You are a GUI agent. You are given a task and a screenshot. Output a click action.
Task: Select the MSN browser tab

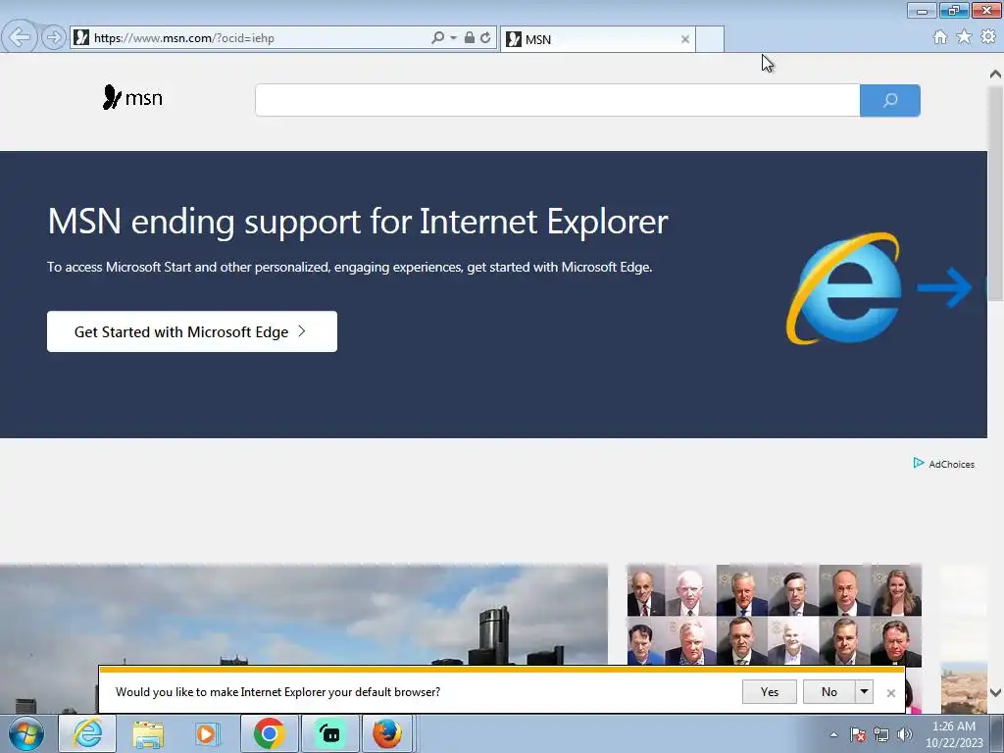point(597,39)
